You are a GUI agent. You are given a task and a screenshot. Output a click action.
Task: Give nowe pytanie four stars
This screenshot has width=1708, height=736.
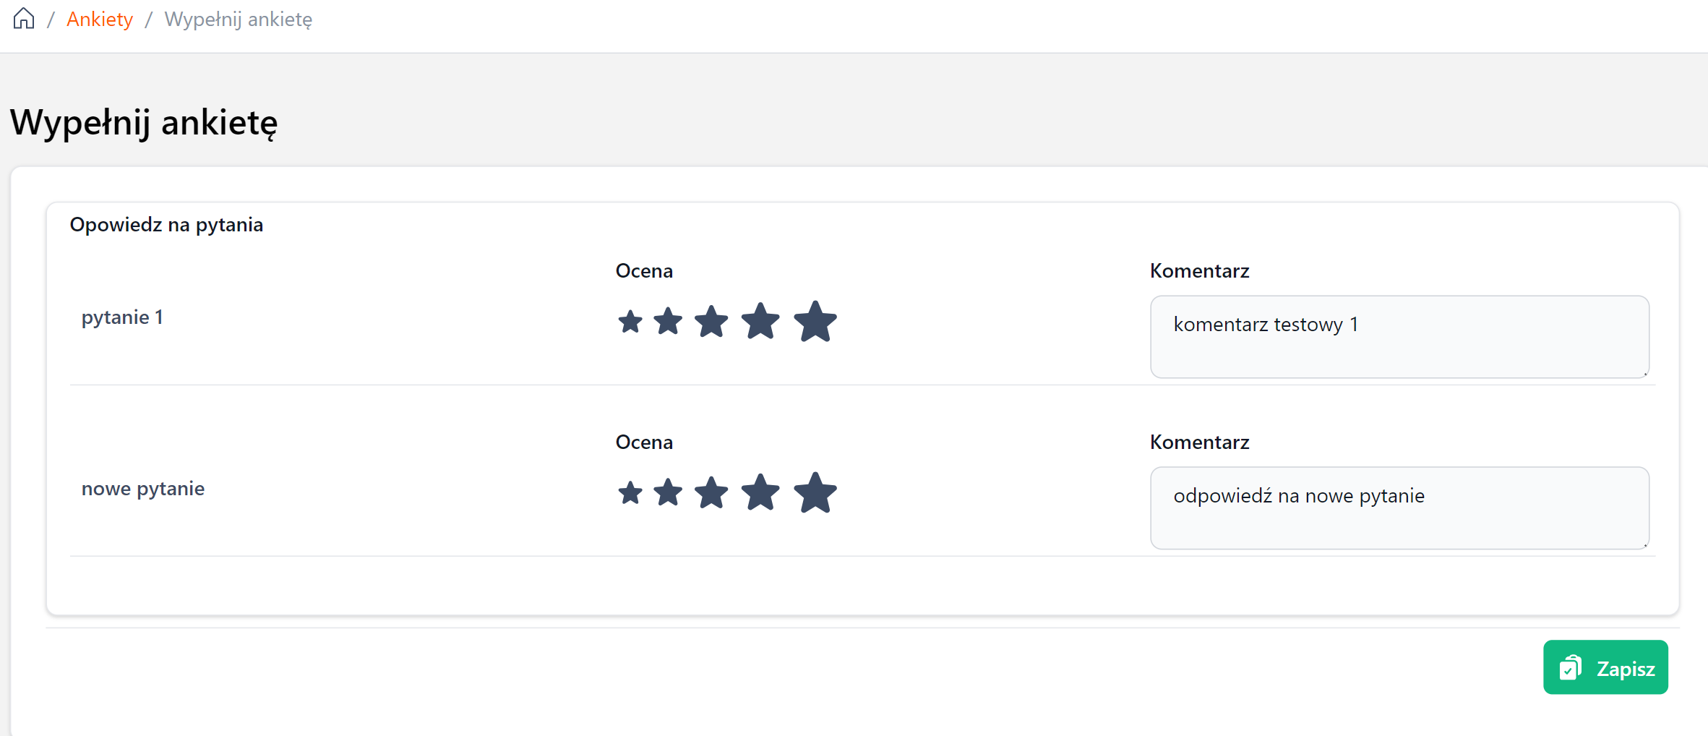click(x=760, y=492)
